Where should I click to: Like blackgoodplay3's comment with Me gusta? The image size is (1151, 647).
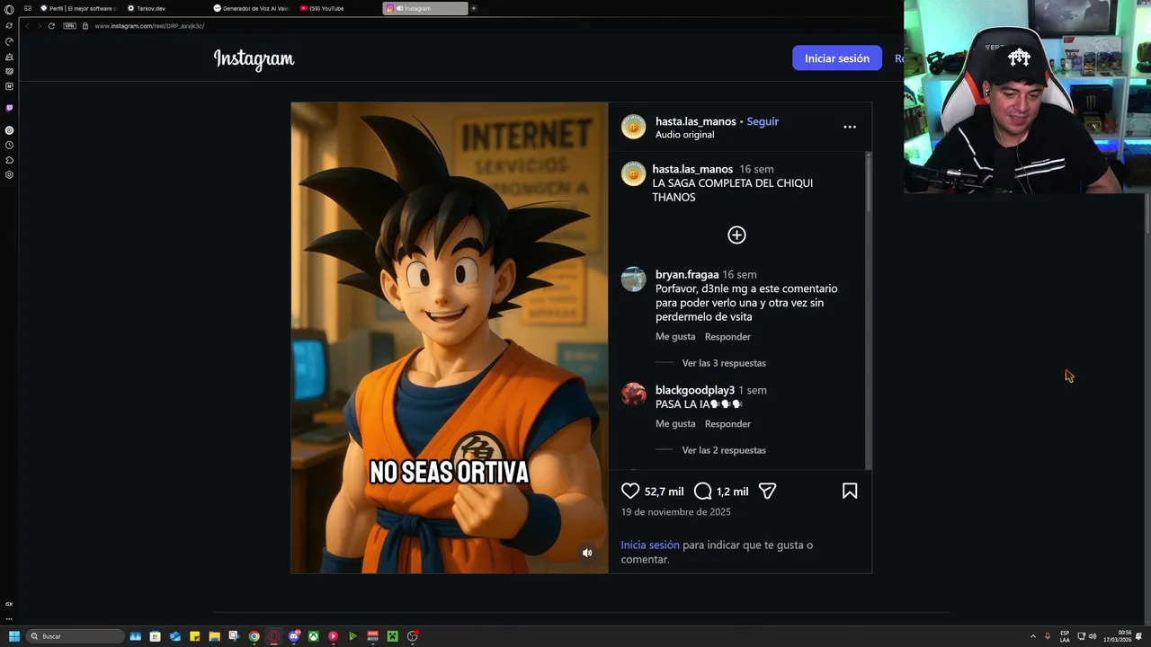click(675, 424)
